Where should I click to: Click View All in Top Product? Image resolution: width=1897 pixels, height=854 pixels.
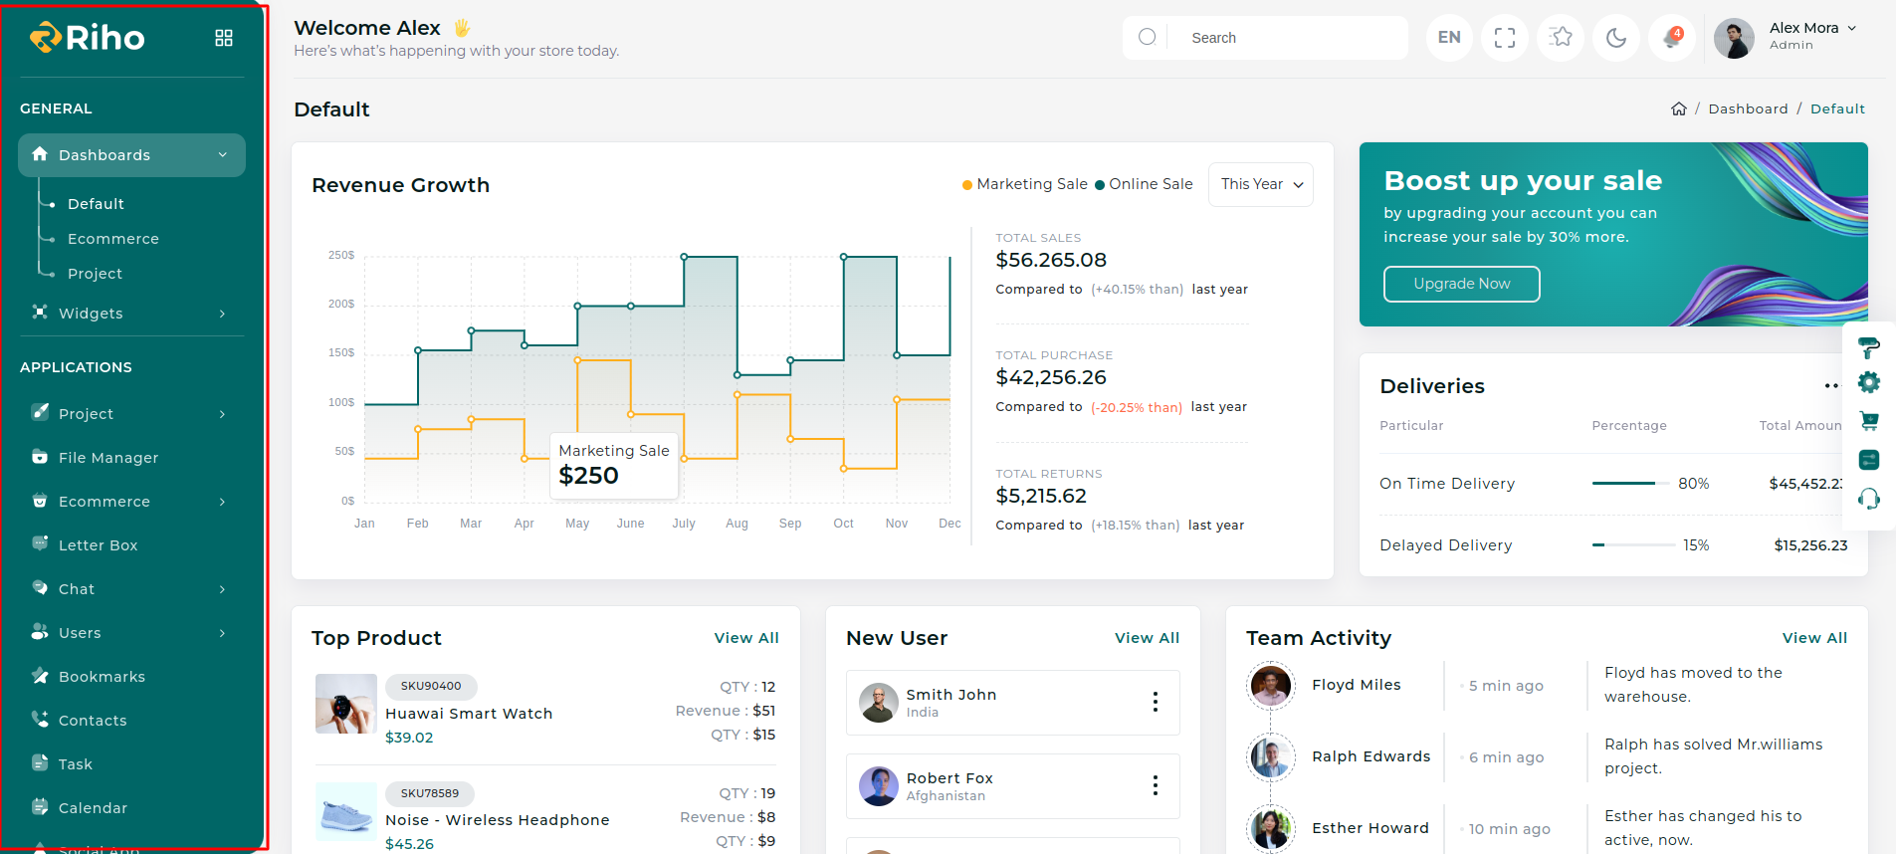point(746,638)
